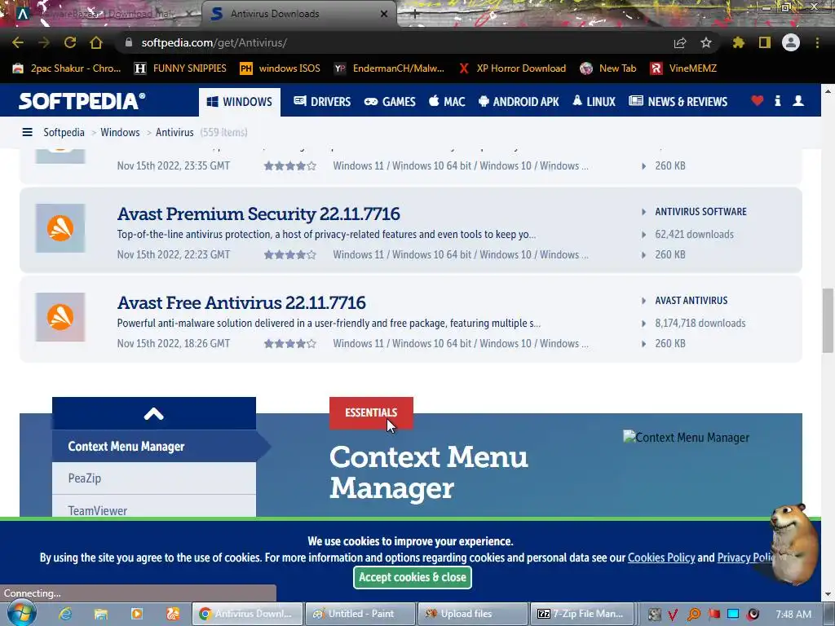Open Avast Premium Security 22.11.7716 title
This screenshot has width=835, height=626.
point(258,214)
